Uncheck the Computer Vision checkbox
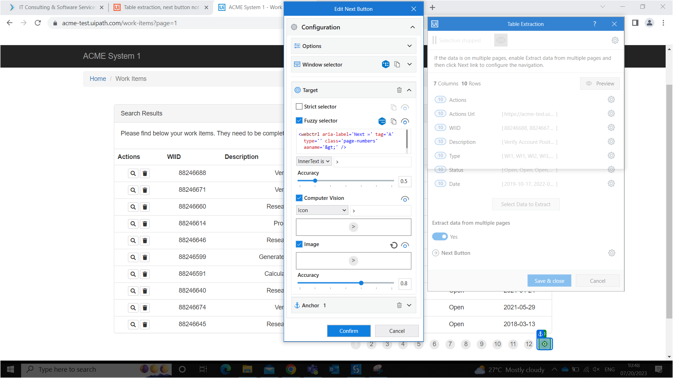The height and width of the screenshot is (378, 673). 299,198
